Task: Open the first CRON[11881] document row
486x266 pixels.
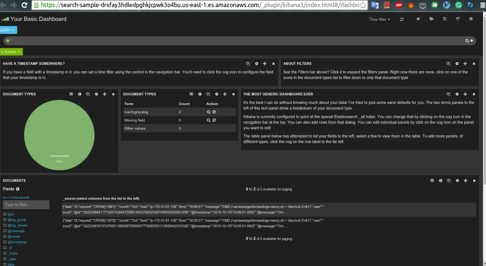Action: click(x=269, y=209)
